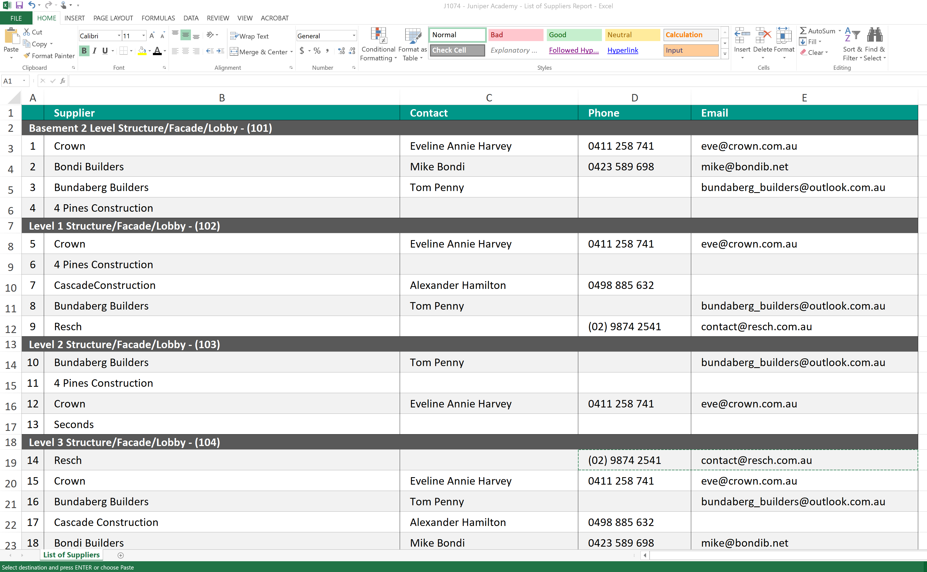Apply cell Borders button

(x=123, y=51)
